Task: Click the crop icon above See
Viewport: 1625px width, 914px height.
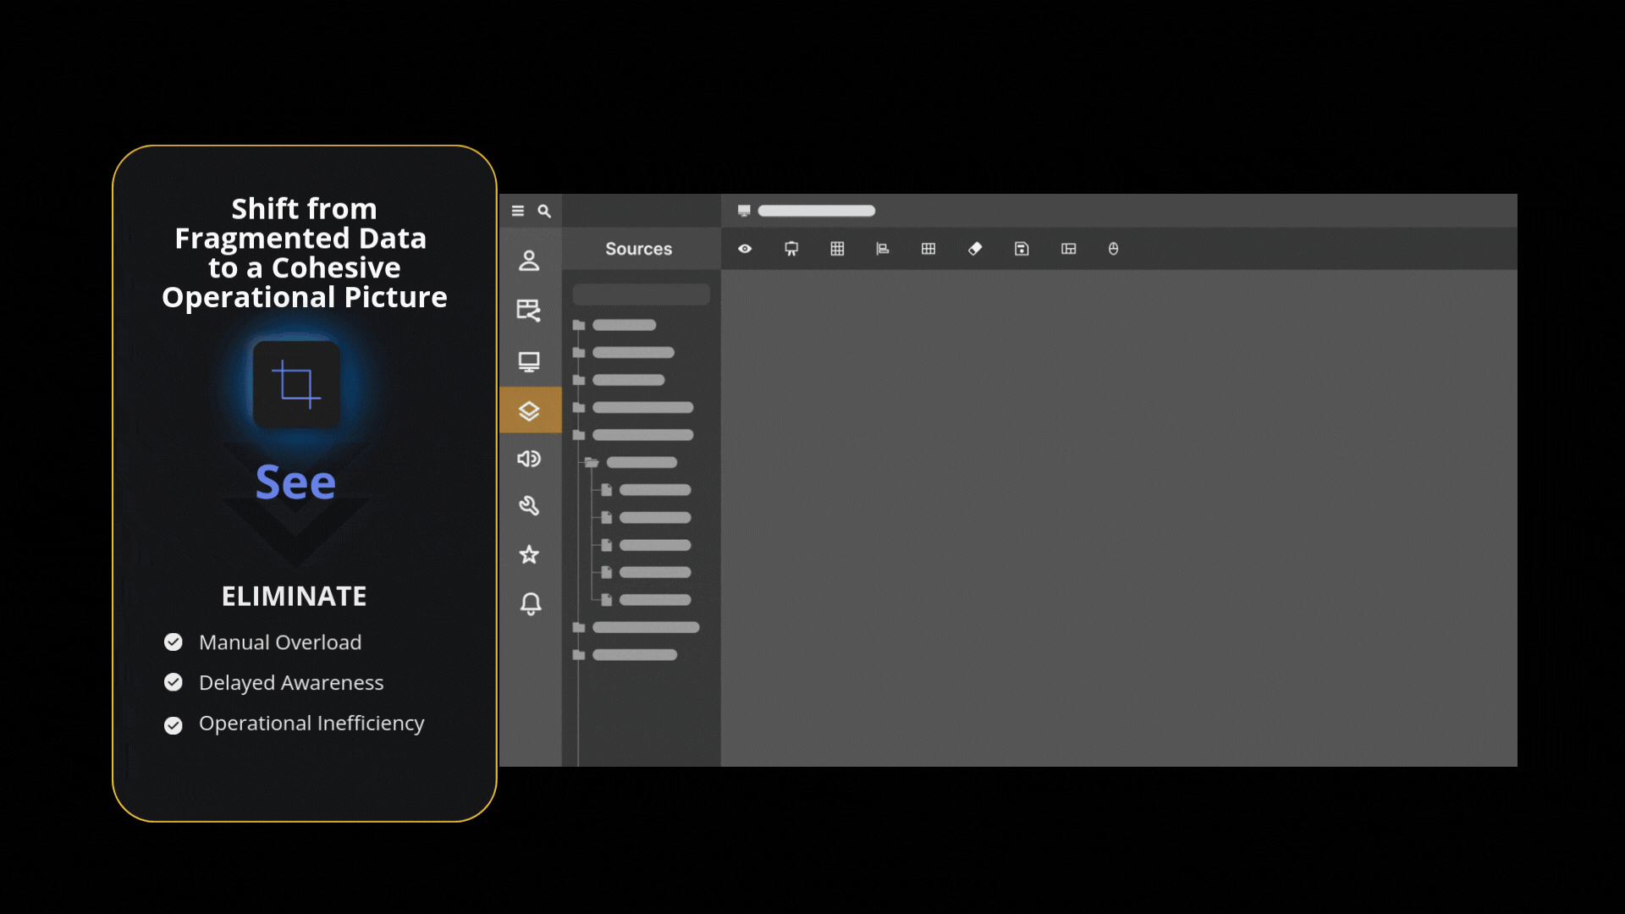Action: point(296,384)
